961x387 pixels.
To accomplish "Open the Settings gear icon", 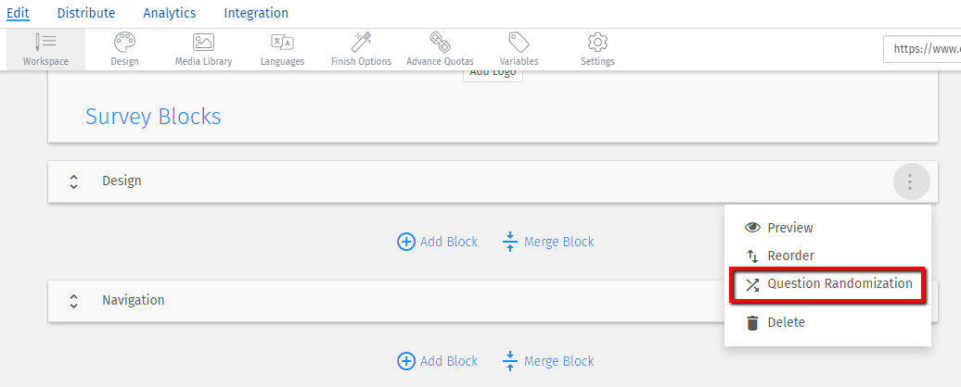I will 597,43.
